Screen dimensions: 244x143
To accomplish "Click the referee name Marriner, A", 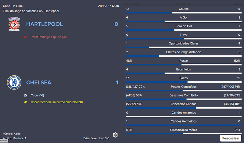I will (x=20, y=138).
